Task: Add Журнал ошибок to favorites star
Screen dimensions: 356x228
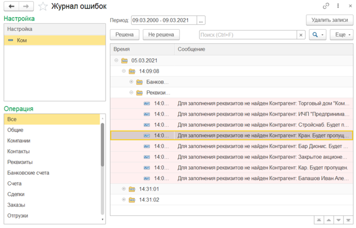Action: tap(43, 7)
